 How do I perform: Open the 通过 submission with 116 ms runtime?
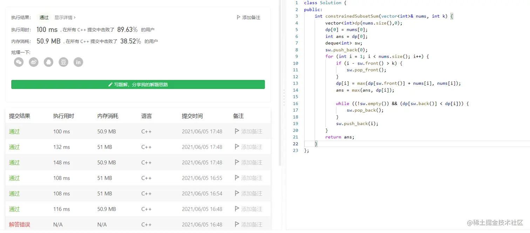(x=14, y=209)
